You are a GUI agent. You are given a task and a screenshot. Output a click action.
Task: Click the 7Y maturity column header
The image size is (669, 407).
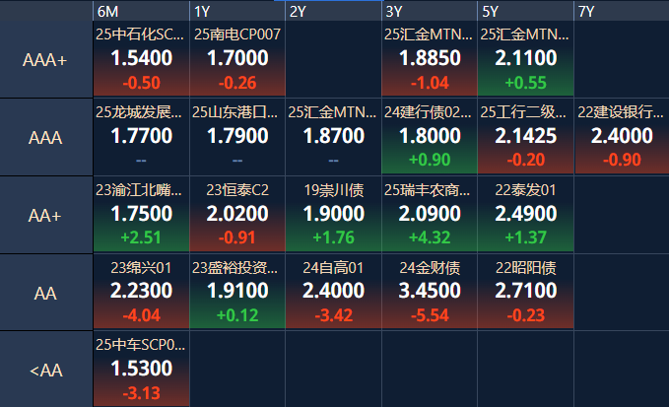pyautogui.click(x=621, y=11)
